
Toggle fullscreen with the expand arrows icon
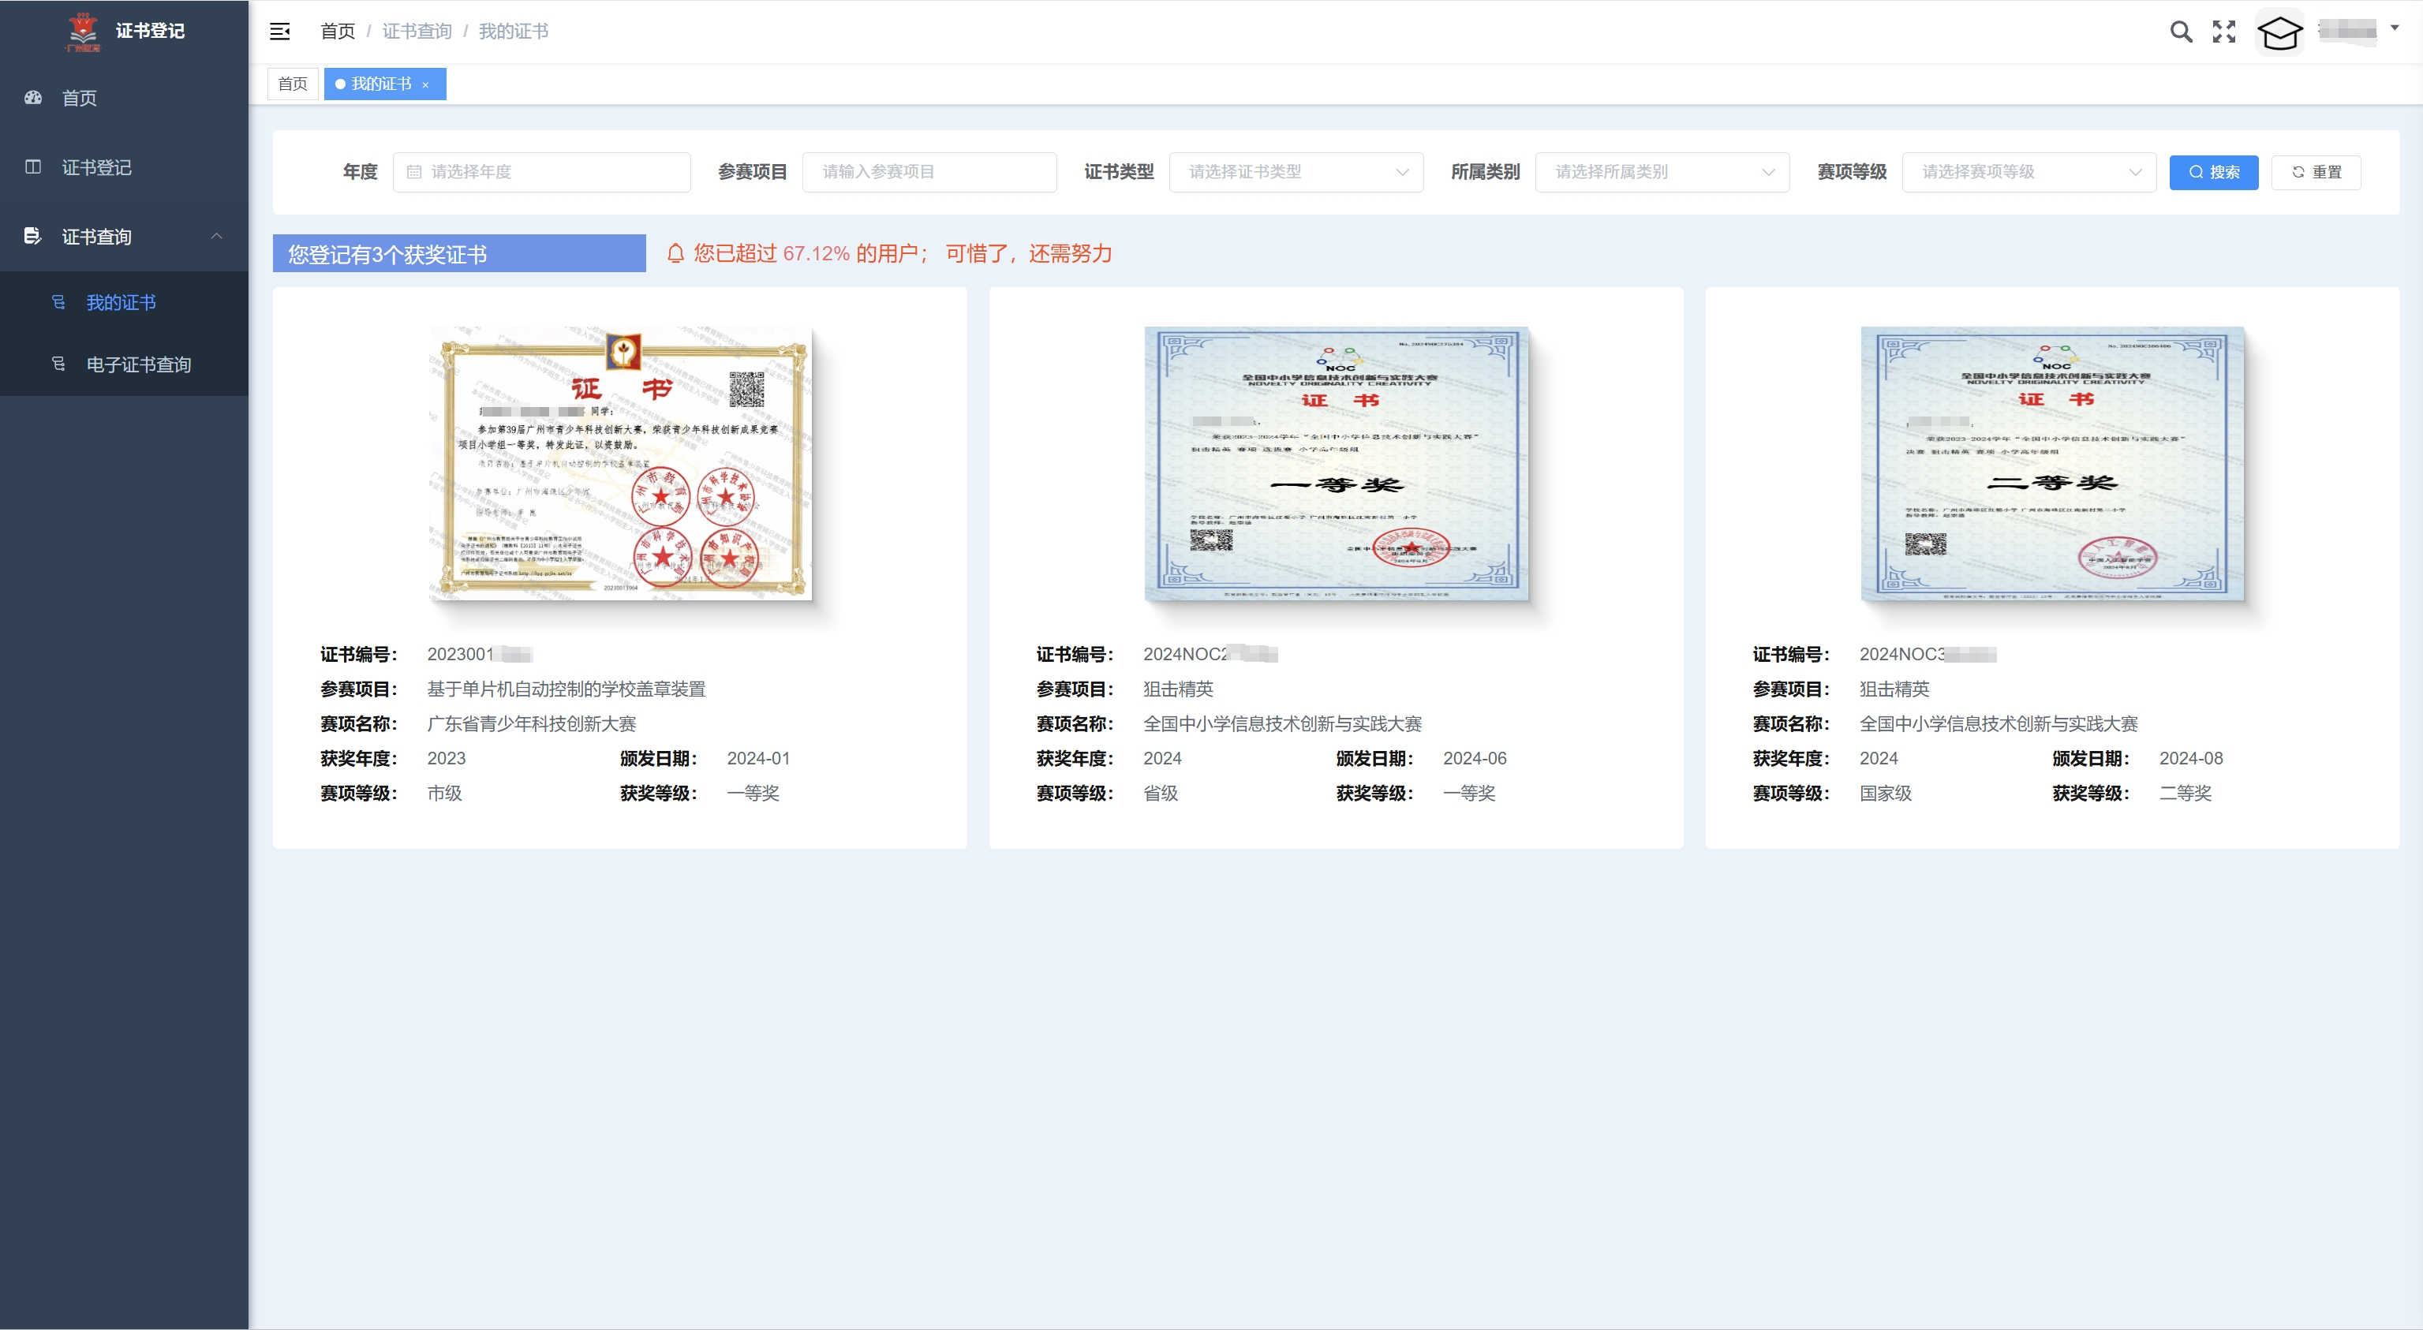2223,32
